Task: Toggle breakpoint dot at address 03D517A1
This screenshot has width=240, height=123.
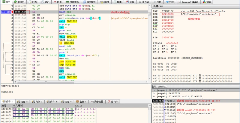Action: [x=12, y=43]
